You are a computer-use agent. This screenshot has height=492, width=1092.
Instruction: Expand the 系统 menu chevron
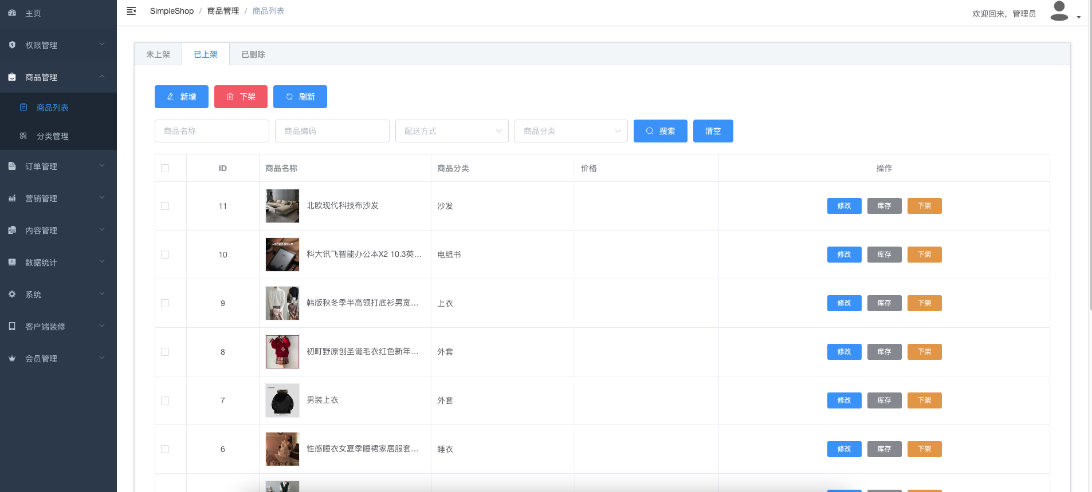pyautogui.click(x=102, y=293)
